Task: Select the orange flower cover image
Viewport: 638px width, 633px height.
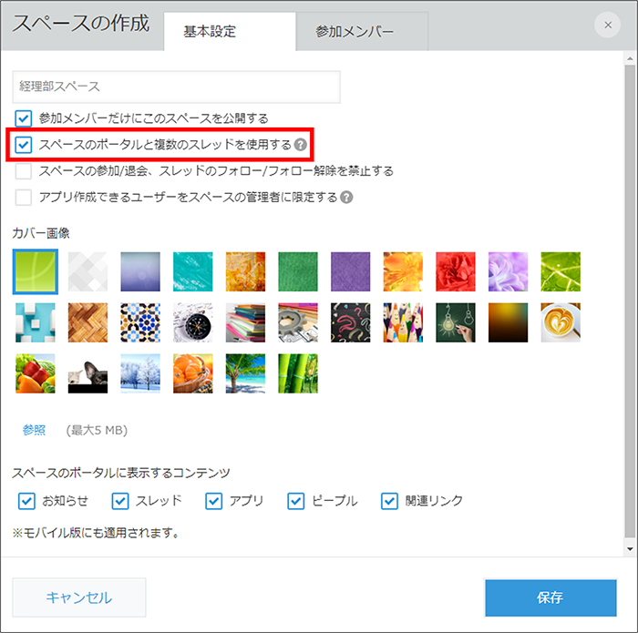Action: (403, 271)
